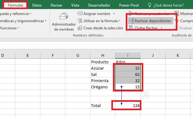This screenshot has width=193, height=118.
Task: Open the Quick Analysis button below selection
Action: 145,95
